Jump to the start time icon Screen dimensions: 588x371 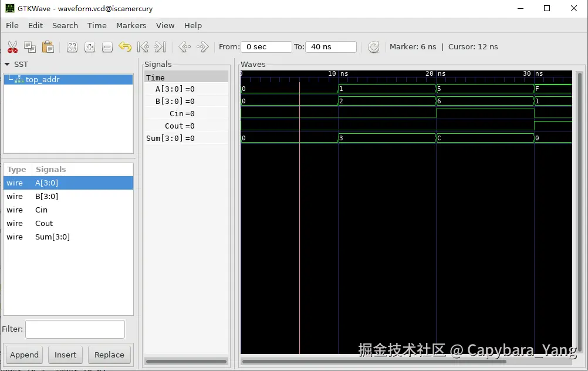(x=143, y=47)
